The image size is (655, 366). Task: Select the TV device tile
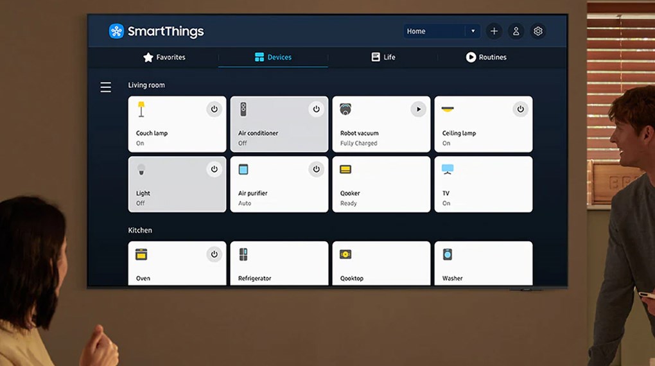tap(483, 184)
